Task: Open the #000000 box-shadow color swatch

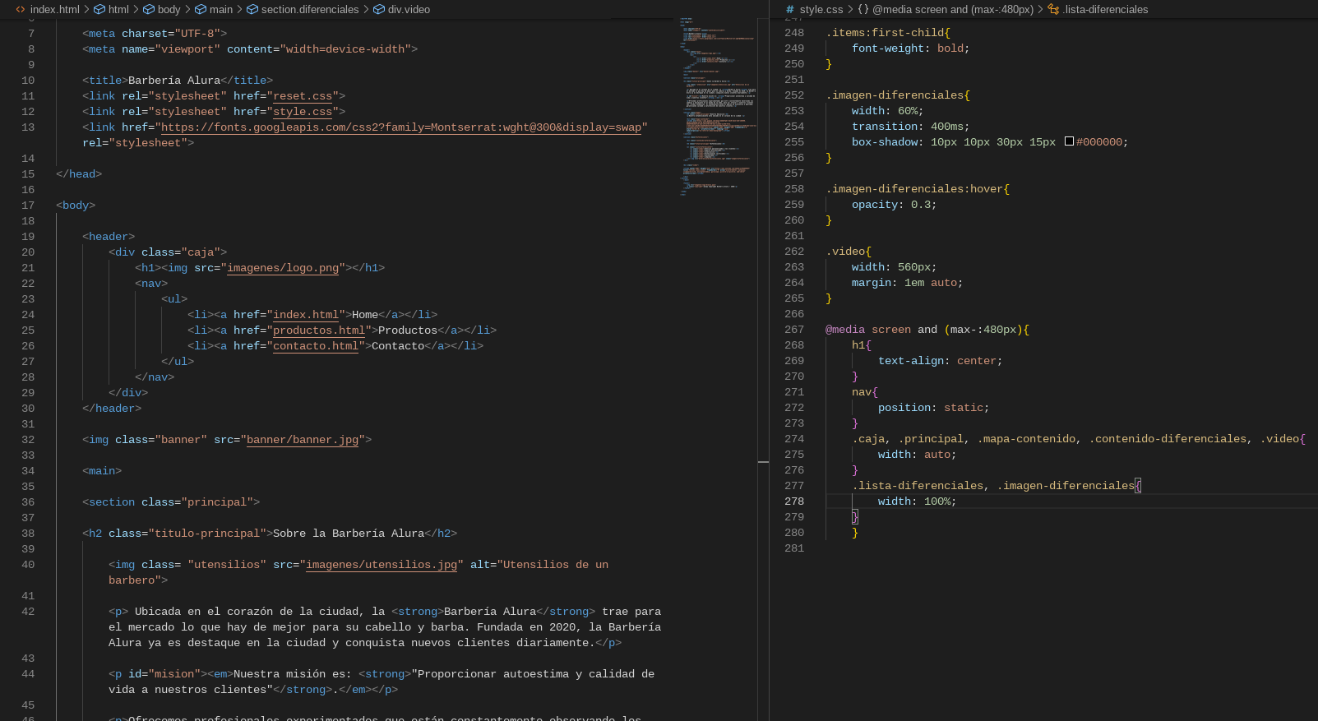Action: tap(1069, 141)
